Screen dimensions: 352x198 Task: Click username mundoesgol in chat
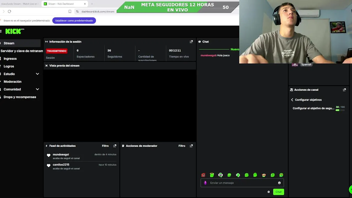pos(208,56)
